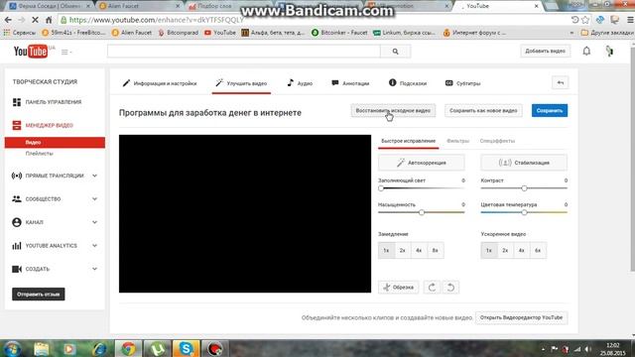
Task: Open uTorrent from the taskbar
Action: pyautogui.click(x=157, y=348)
